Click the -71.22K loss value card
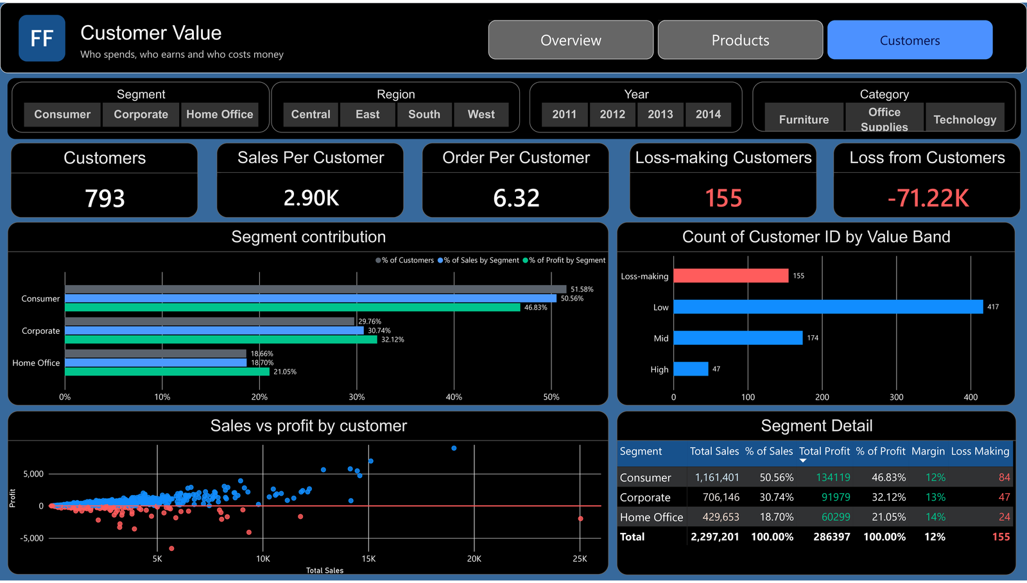 pyautogui.click(x=928, y=198)
